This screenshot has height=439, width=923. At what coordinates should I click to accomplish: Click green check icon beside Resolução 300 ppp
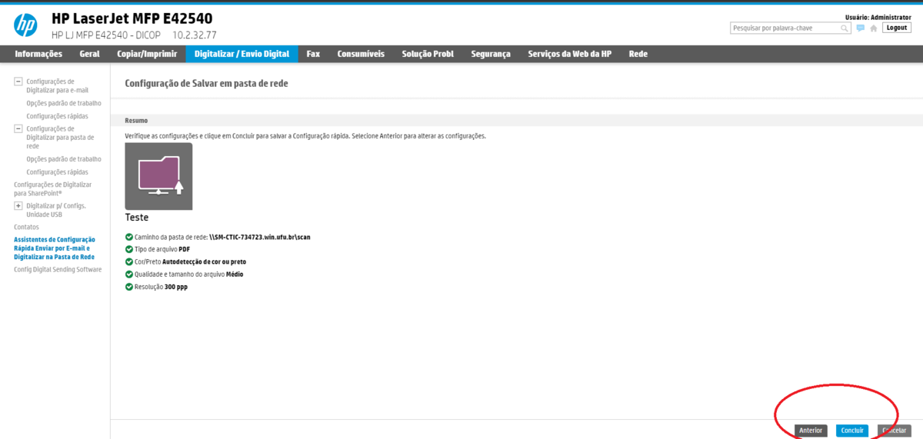coord(128,286)
